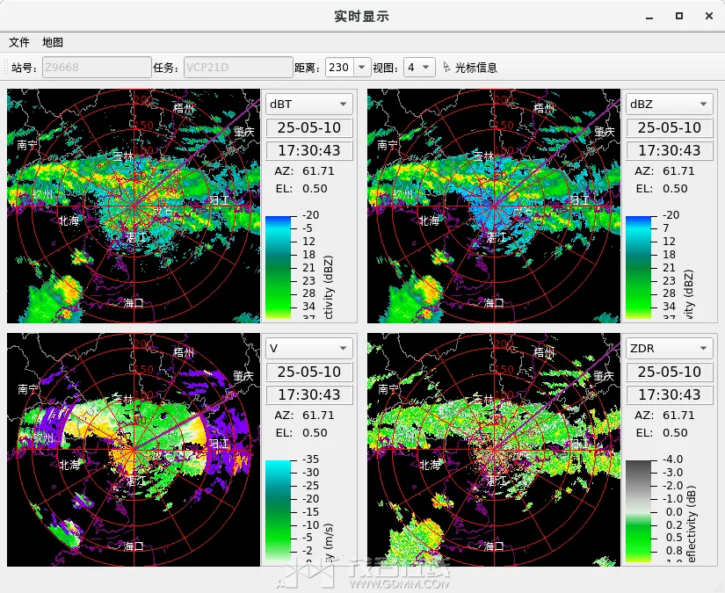Click the date field in dBZ panel
The image size is (725, 593).
coord(669,127)
